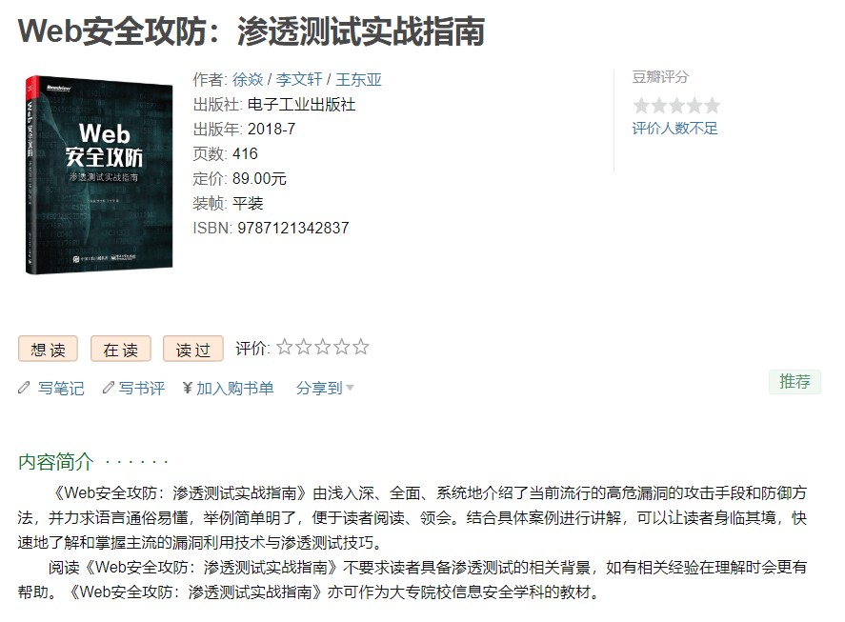The image size is (845, 622).
Task: Click the pencil icon beside 写书评
Action: tap(109, 388)
